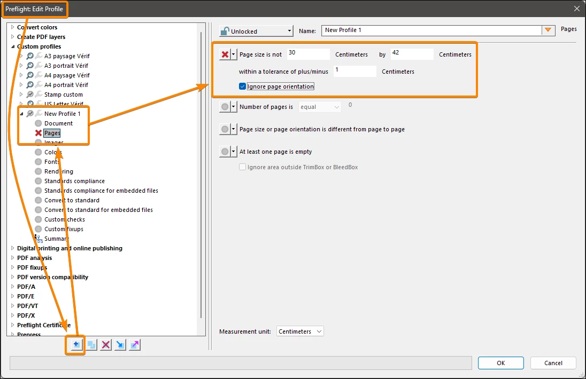Open severity dropdown arrow for Number of pages

[x=234, y=107]
